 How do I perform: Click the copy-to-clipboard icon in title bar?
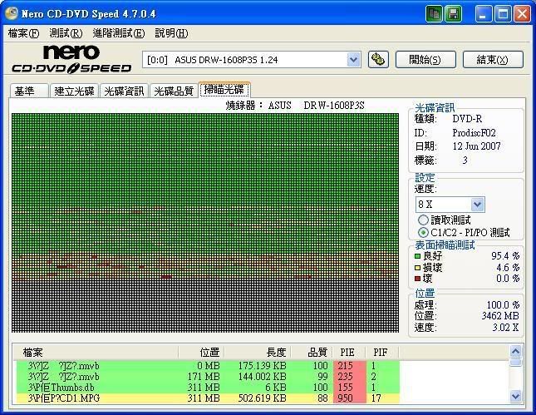tap(435, 14)
